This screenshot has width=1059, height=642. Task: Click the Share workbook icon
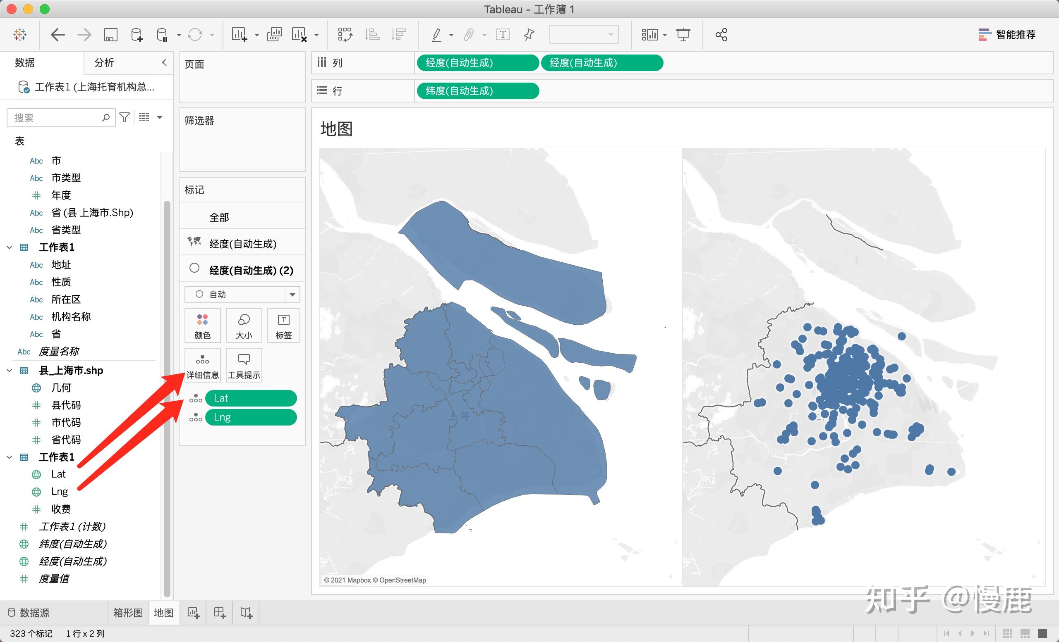721,34
